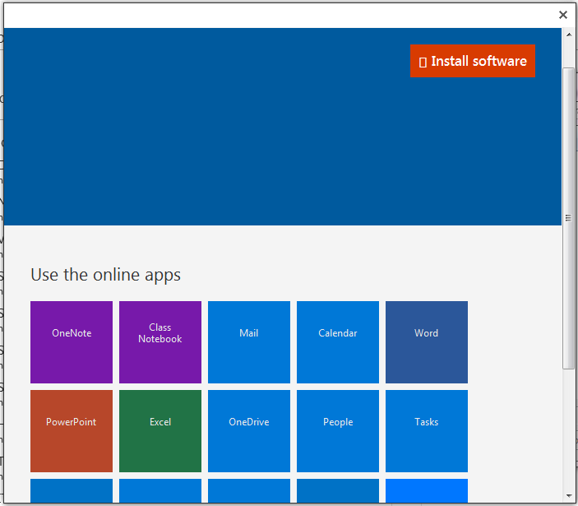Click the scrollbar down arrow
This screenshot has height=506, width=578.
pos(569,496)
